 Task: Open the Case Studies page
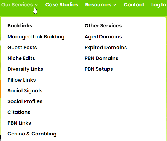coord(62,5)
